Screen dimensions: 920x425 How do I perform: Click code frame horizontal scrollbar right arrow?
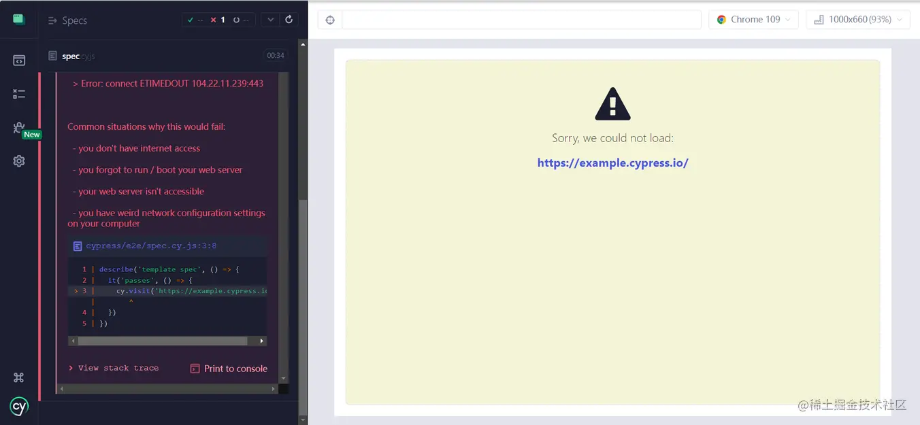(x=261, y=341)
